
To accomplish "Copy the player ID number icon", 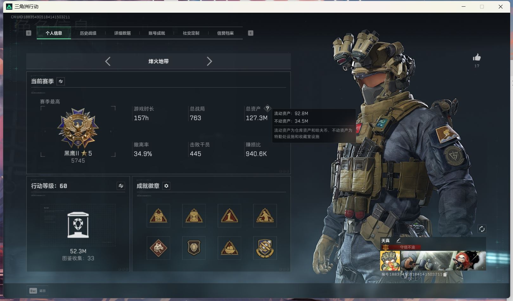I will click(x=445, y=274).
